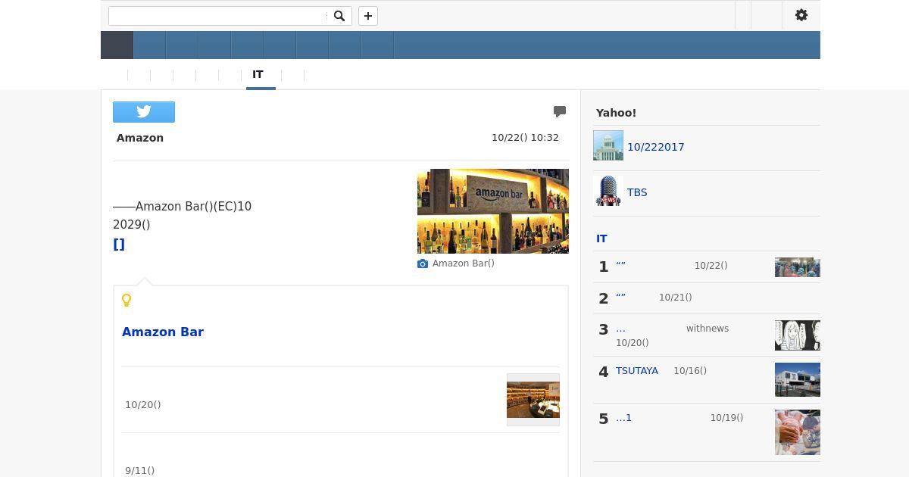Open the Amazon Bar related topic link
This screenshot has width=909, height=477.
tap(163, 332)
